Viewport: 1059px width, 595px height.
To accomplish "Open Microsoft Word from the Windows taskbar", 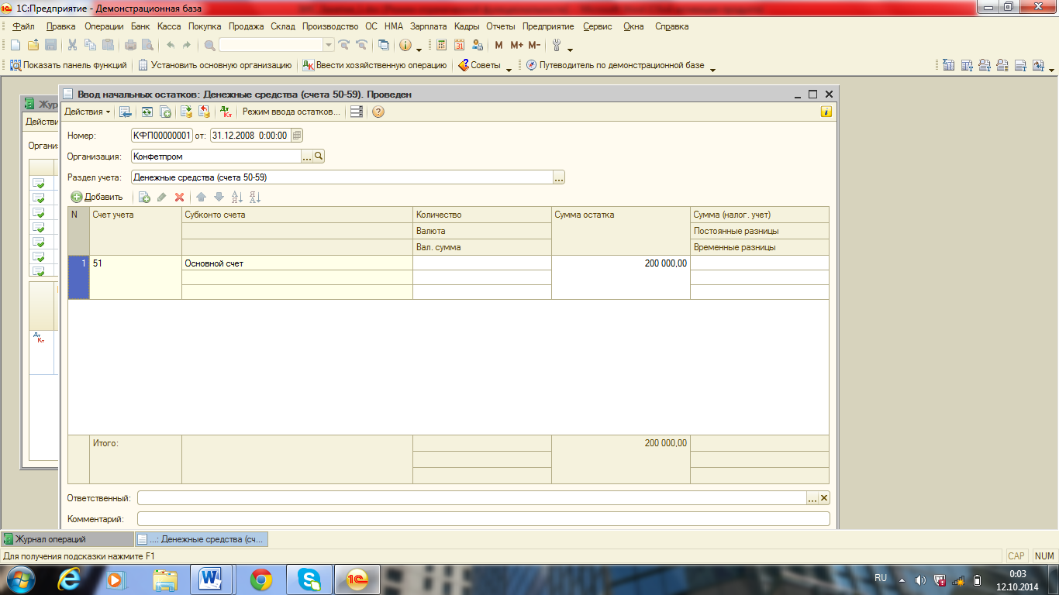I will tap(211, 579).
